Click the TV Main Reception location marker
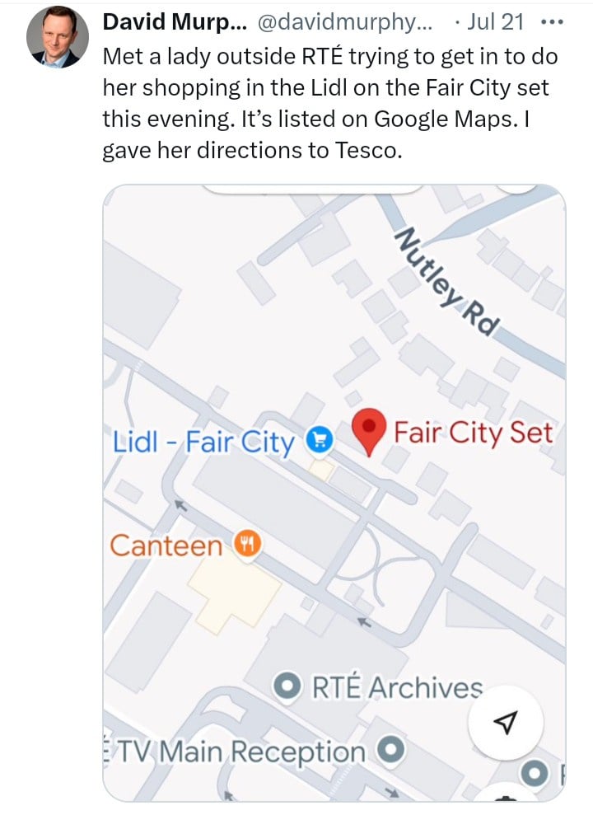Image resolution: width=593 pixels, height=815 pixels. point(390,749)
